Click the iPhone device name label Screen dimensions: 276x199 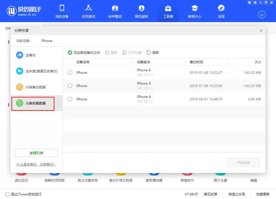pyautogui.click(x=47, y=41)
